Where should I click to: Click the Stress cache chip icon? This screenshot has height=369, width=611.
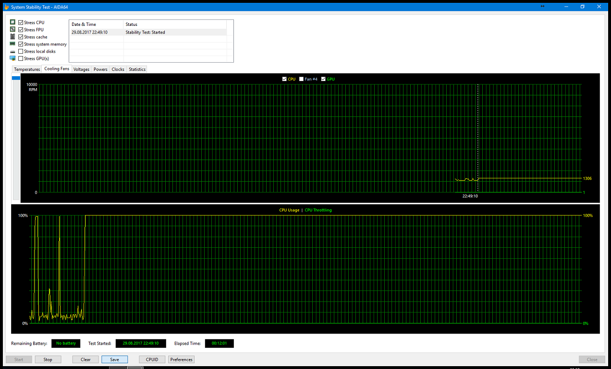12,37
